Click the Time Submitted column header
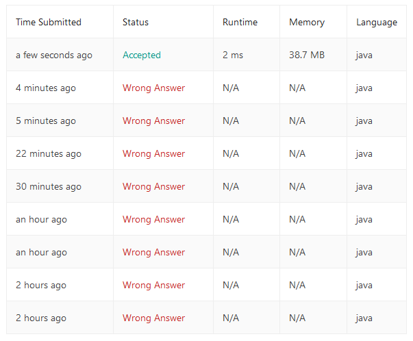Image resolution: width=413 pixels, height=341 pixels. [49, 22]
